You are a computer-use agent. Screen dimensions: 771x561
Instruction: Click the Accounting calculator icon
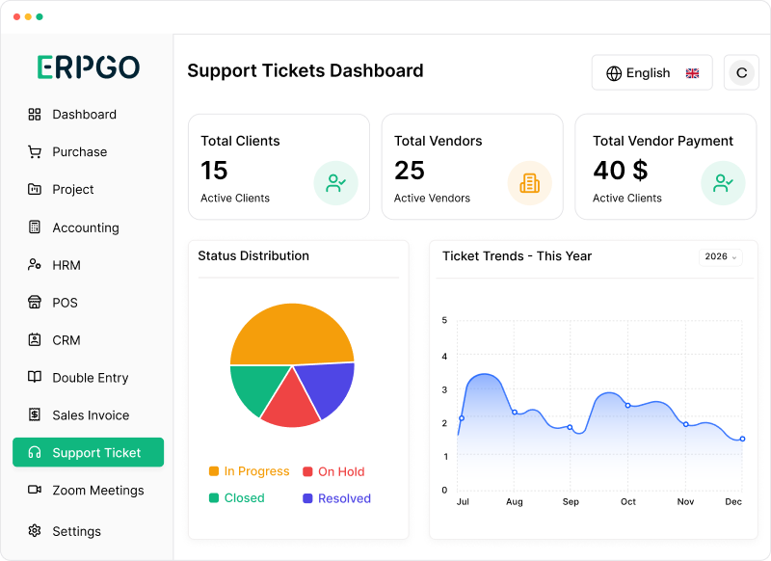pyautogui.click(x=35, y=227)
